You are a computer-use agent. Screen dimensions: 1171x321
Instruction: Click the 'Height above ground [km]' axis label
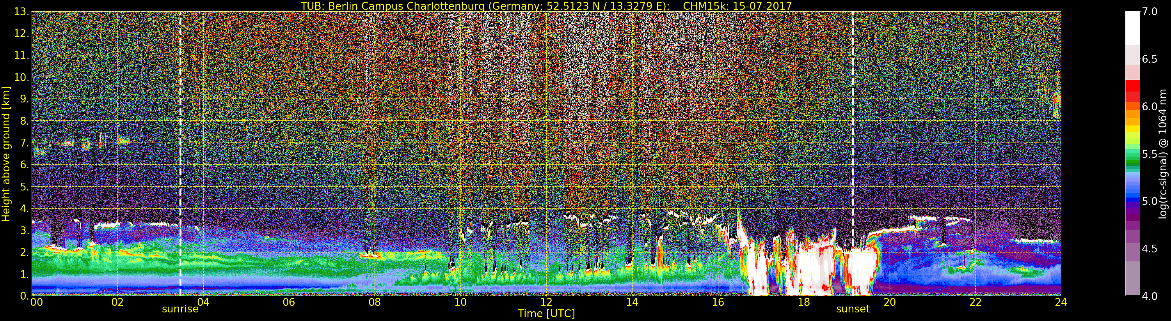click(x=6, y=154)
